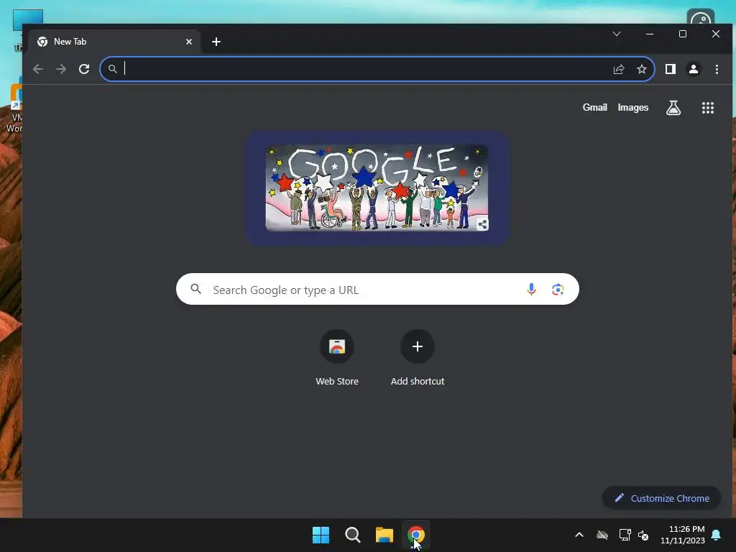Viewport: 736px width, 552px height.
Task: Open the Google apps grid
Action: click(x=708, y=108)
